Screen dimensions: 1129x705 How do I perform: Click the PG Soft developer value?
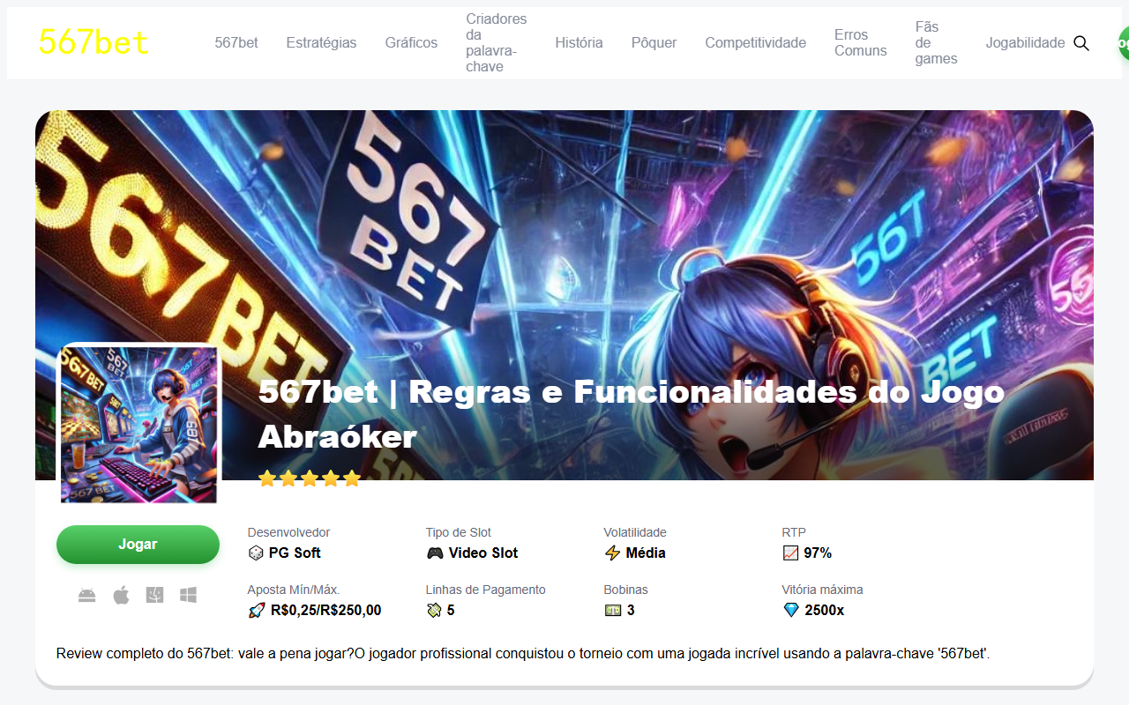coord(295,553)
